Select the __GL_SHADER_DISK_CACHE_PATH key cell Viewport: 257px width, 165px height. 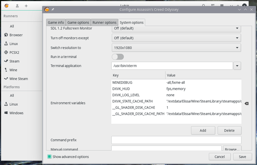pyautogui.click(x=138, y=114)
